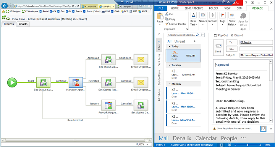Click the Format Painter tool
The image size is (275, 147).
[176, 24]
